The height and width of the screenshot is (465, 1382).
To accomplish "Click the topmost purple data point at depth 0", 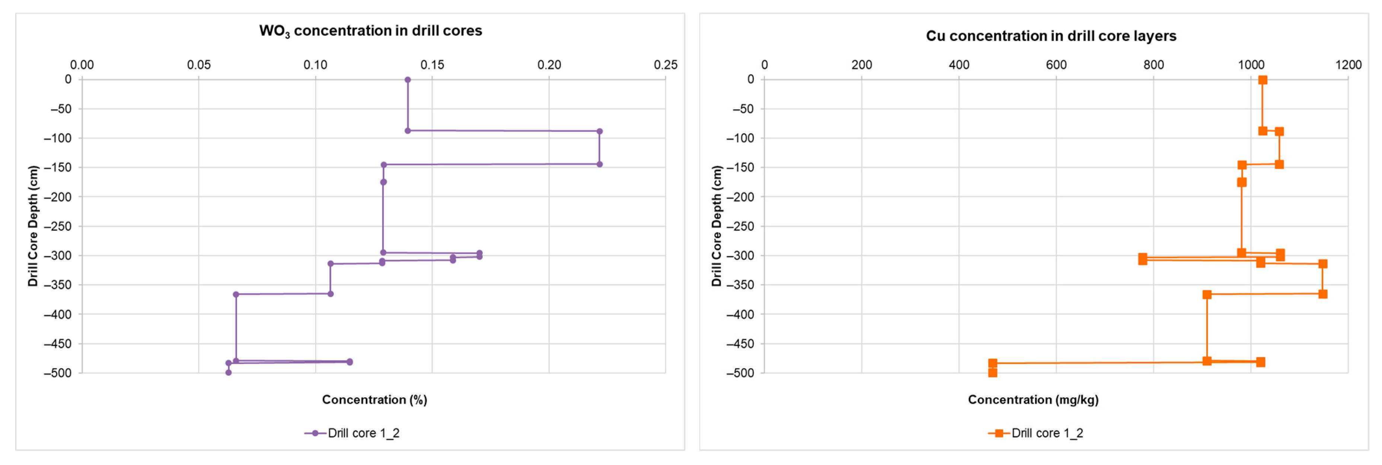I will tap(408, 80).
